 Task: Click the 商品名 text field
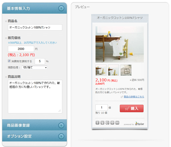click(35, 27)
